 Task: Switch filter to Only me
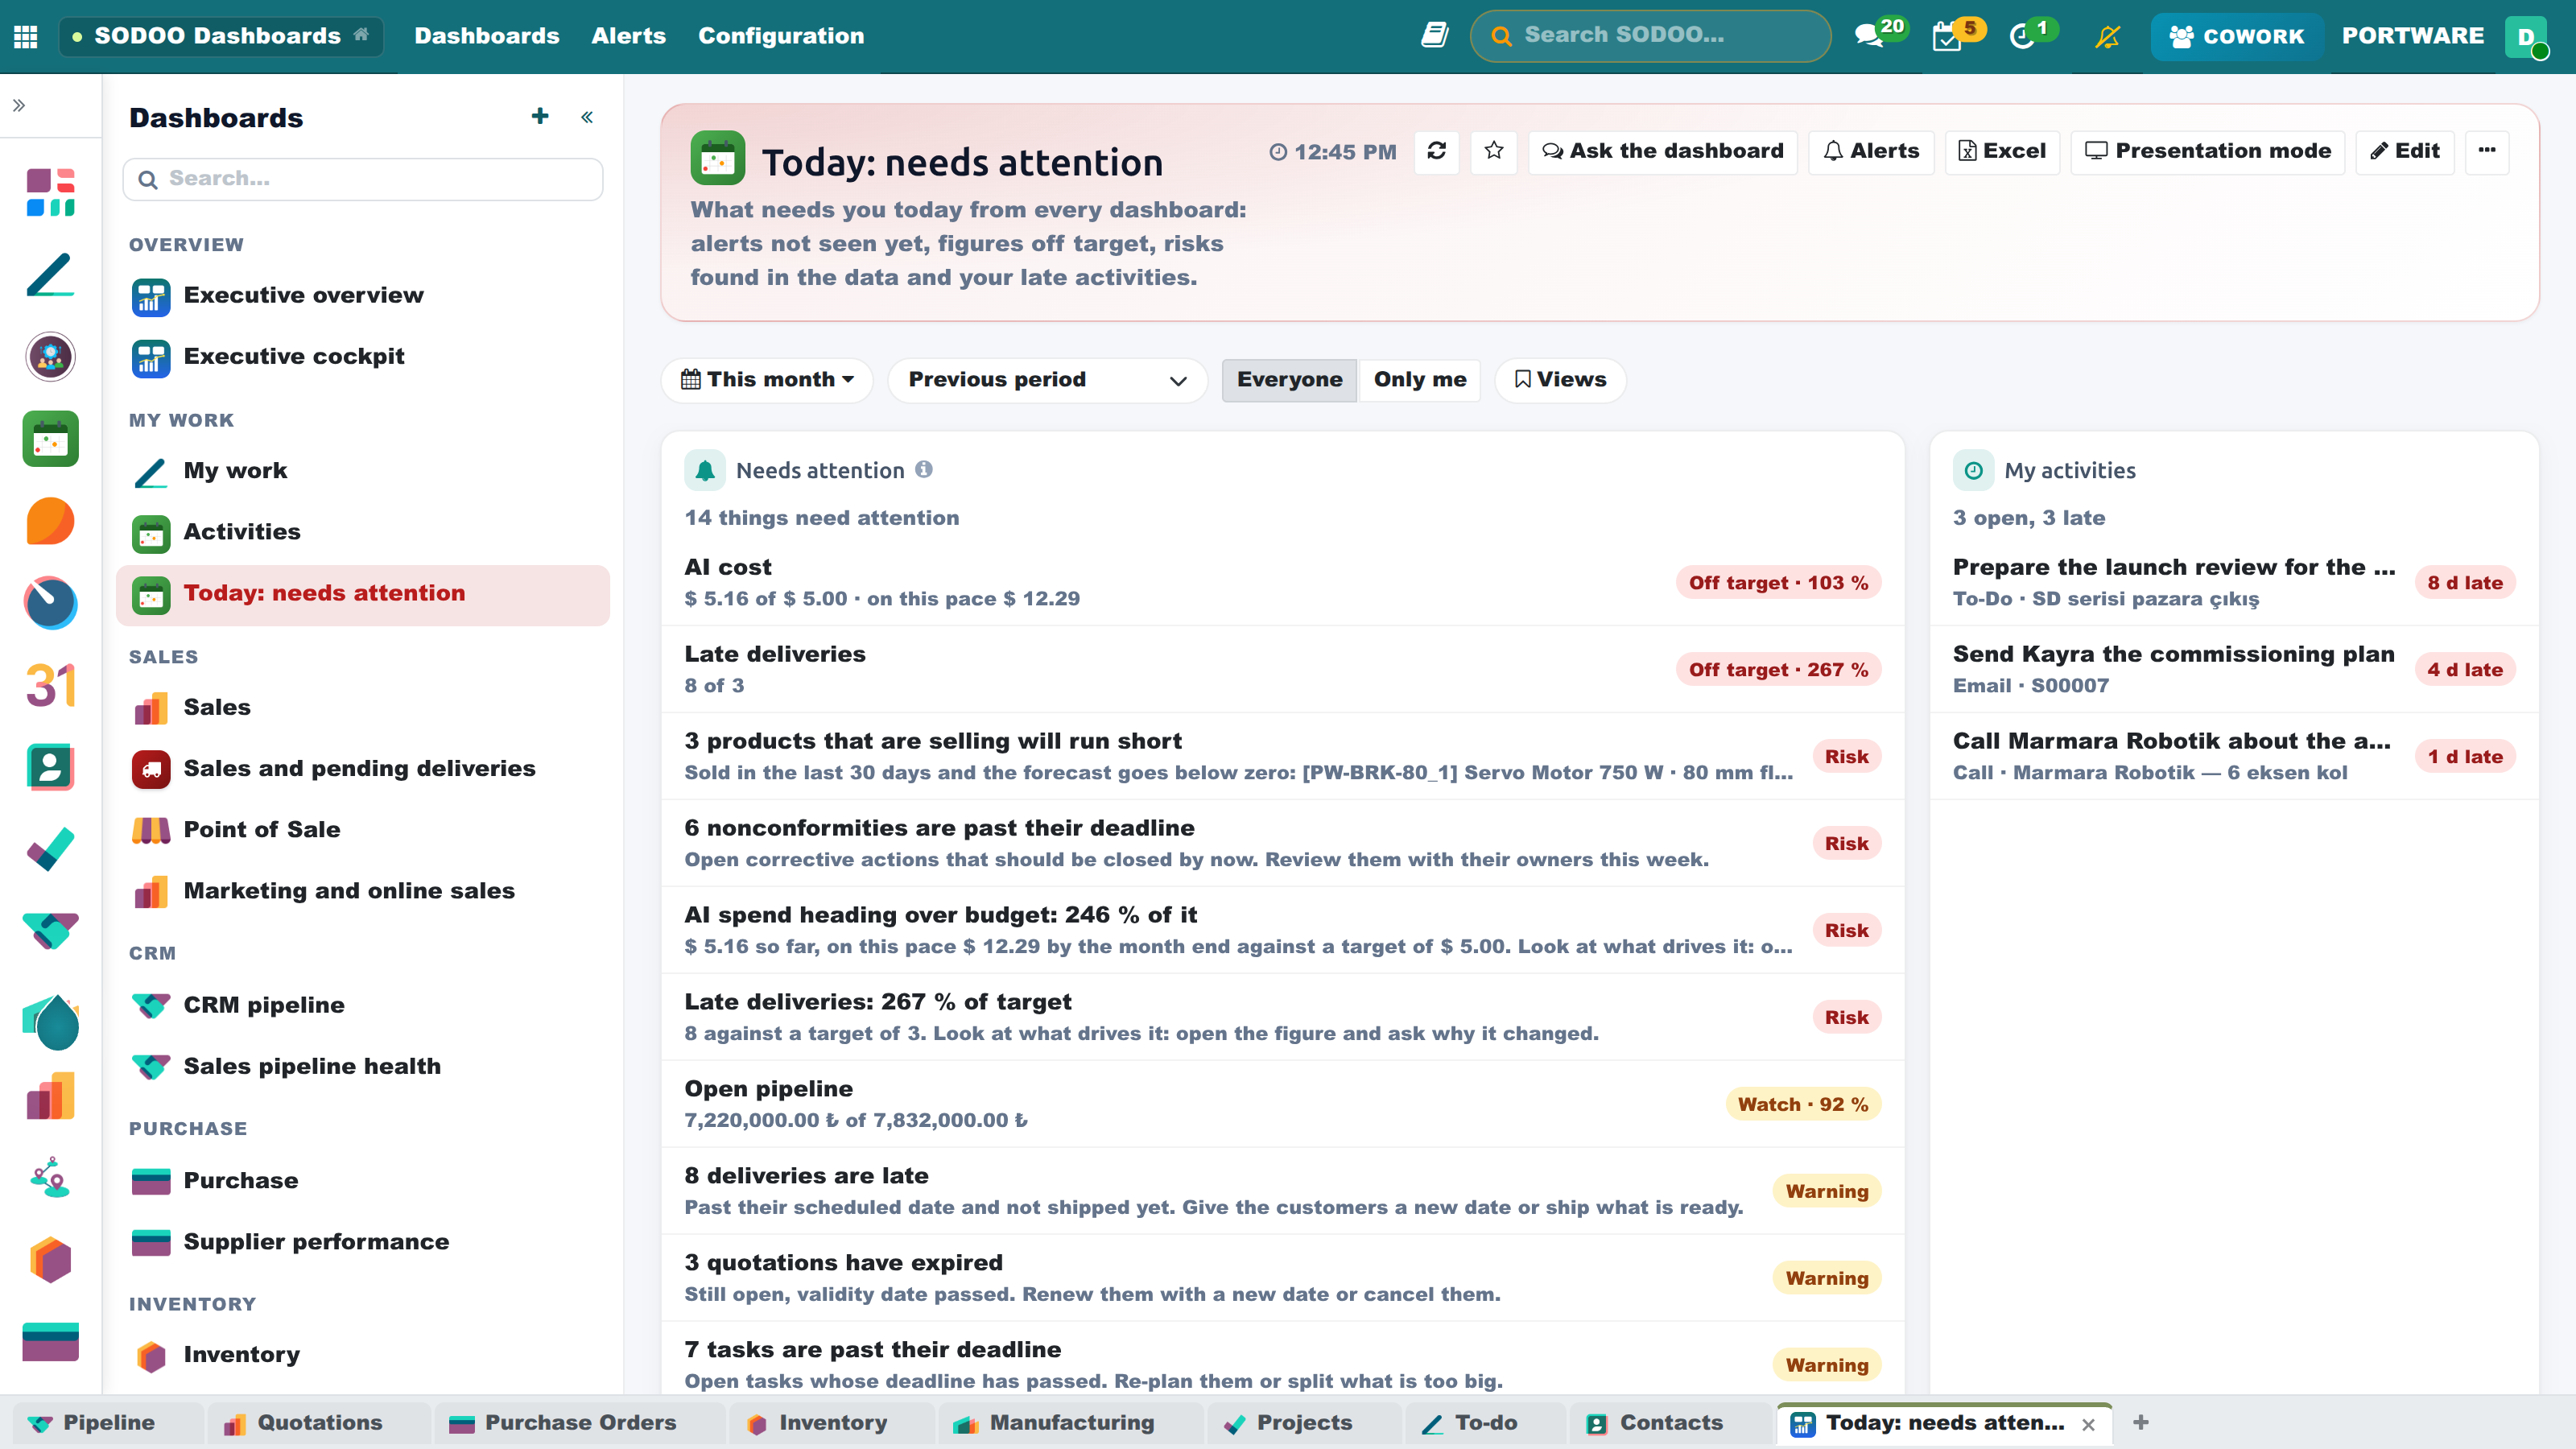1419,380
